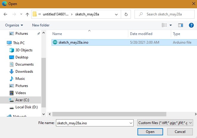Go back using the Back arrow
Viewport: 197px width, 138px height.
pos(5,14)
